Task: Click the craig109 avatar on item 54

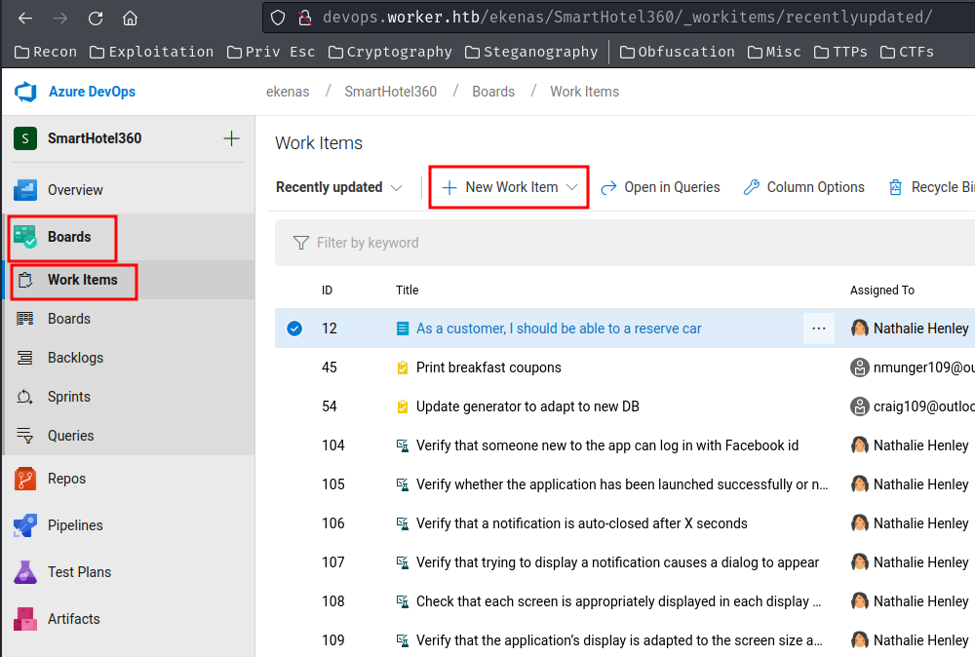Action: click(x=859, y=406)
